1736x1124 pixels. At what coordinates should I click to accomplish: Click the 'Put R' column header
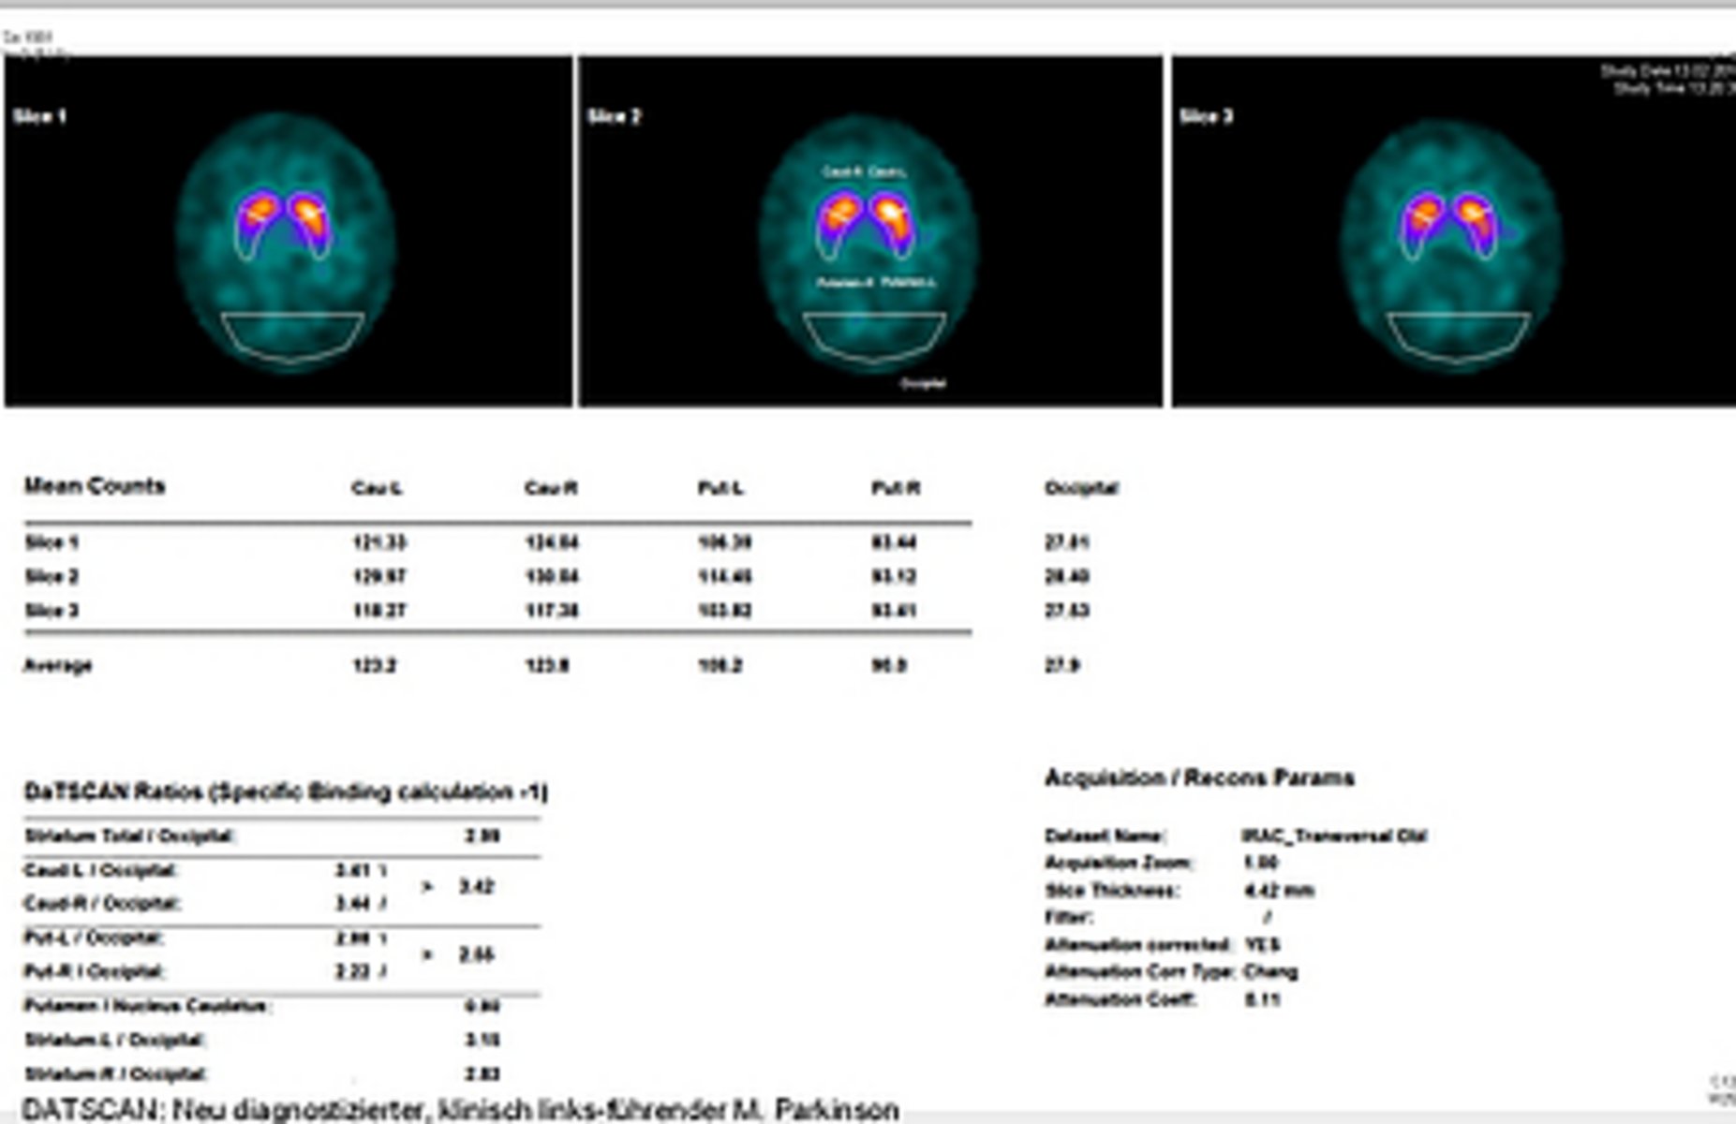click(896, 488)
